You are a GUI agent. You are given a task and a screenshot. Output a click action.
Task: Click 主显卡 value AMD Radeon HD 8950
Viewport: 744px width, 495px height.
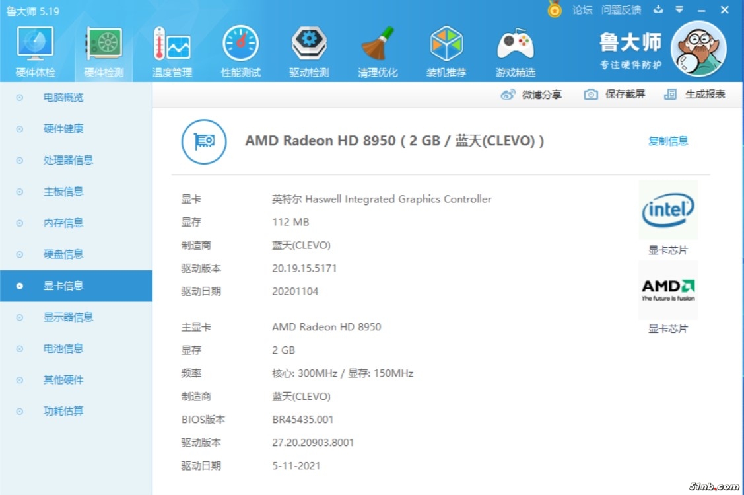tap(326, 327)
